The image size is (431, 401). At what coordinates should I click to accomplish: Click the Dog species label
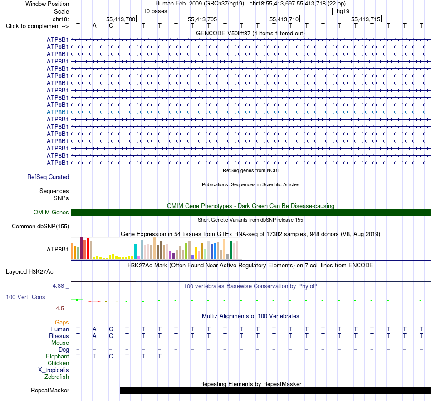click(x=64, y=349)
